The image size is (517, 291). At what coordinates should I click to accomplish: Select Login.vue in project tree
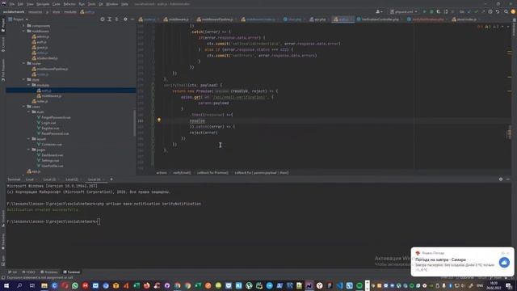(46, 123)
